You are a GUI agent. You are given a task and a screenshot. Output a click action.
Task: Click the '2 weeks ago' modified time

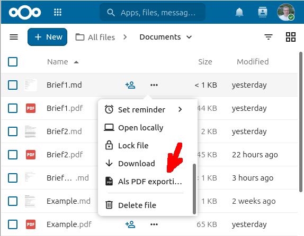pyautogui.click(x=254, y=201)
